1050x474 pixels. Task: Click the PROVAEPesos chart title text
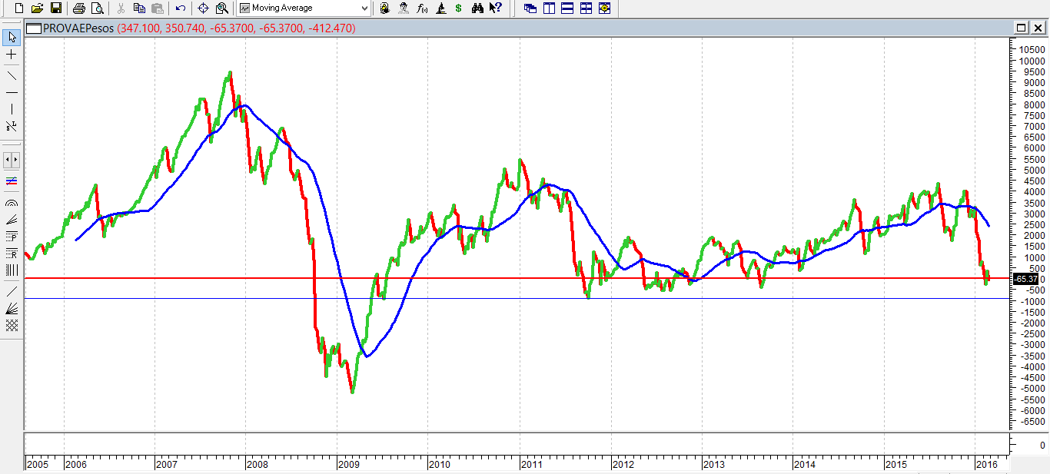(77, 28)
